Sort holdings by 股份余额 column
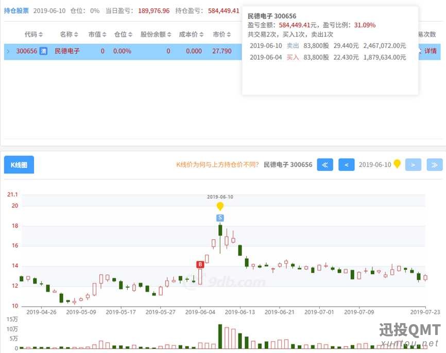This screenshot has width=446, height=353. 156,34
